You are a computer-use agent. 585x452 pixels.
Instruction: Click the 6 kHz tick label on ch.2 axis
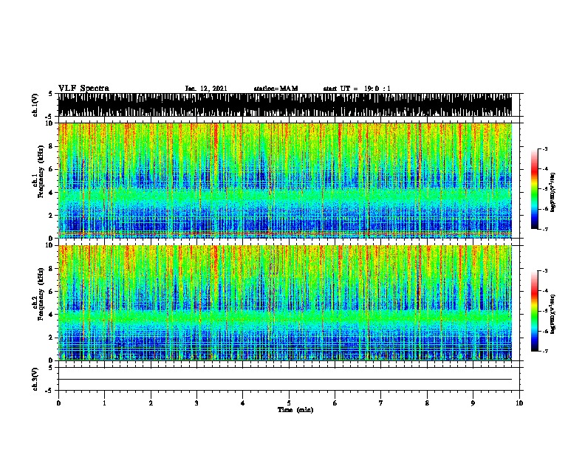click(52, 292)
